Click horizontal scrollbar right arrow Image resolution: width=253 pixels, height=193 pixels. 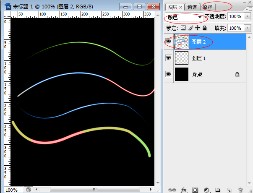(x=151, y=189)
